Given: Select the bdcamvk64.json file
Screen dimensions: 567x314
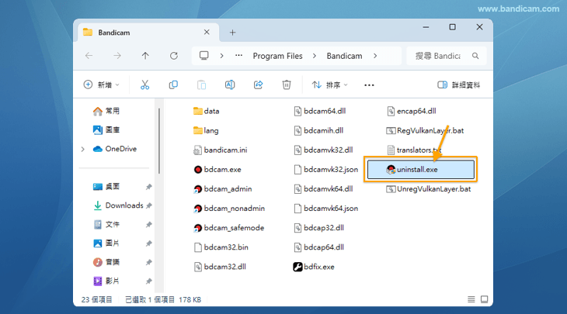Looking at the screenshot, I should coord(325,209).
